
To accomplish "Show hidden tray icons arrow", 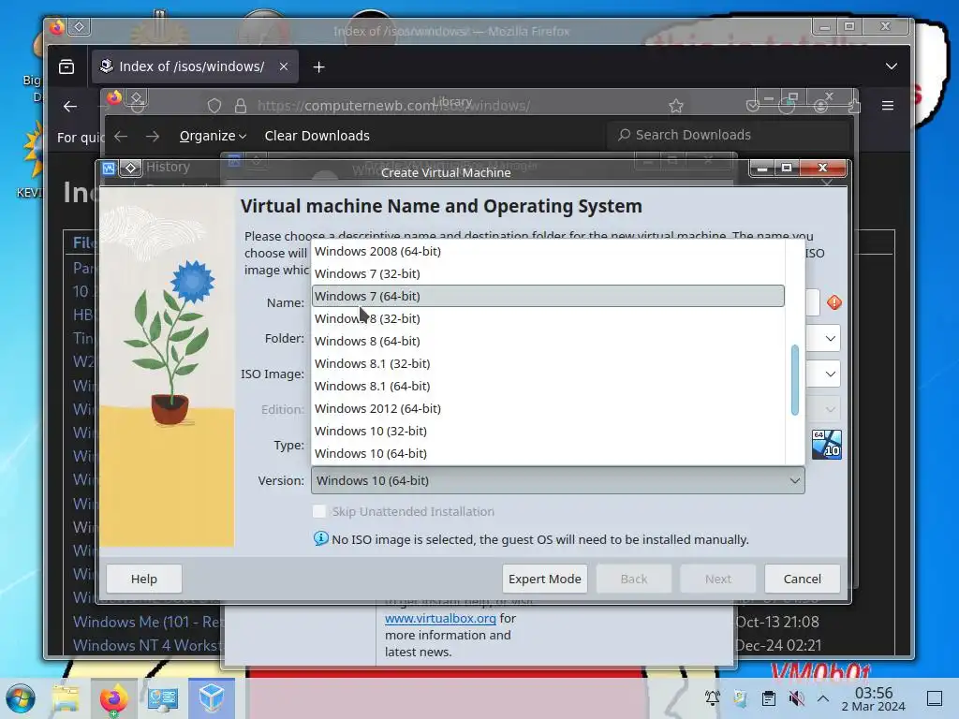I will click(823, 698).
